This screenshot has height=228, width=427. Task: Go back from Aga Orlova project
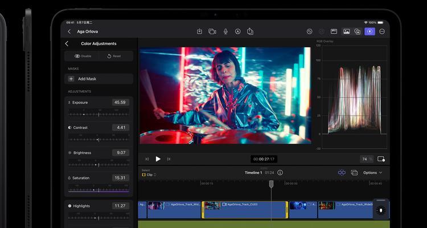69,32
